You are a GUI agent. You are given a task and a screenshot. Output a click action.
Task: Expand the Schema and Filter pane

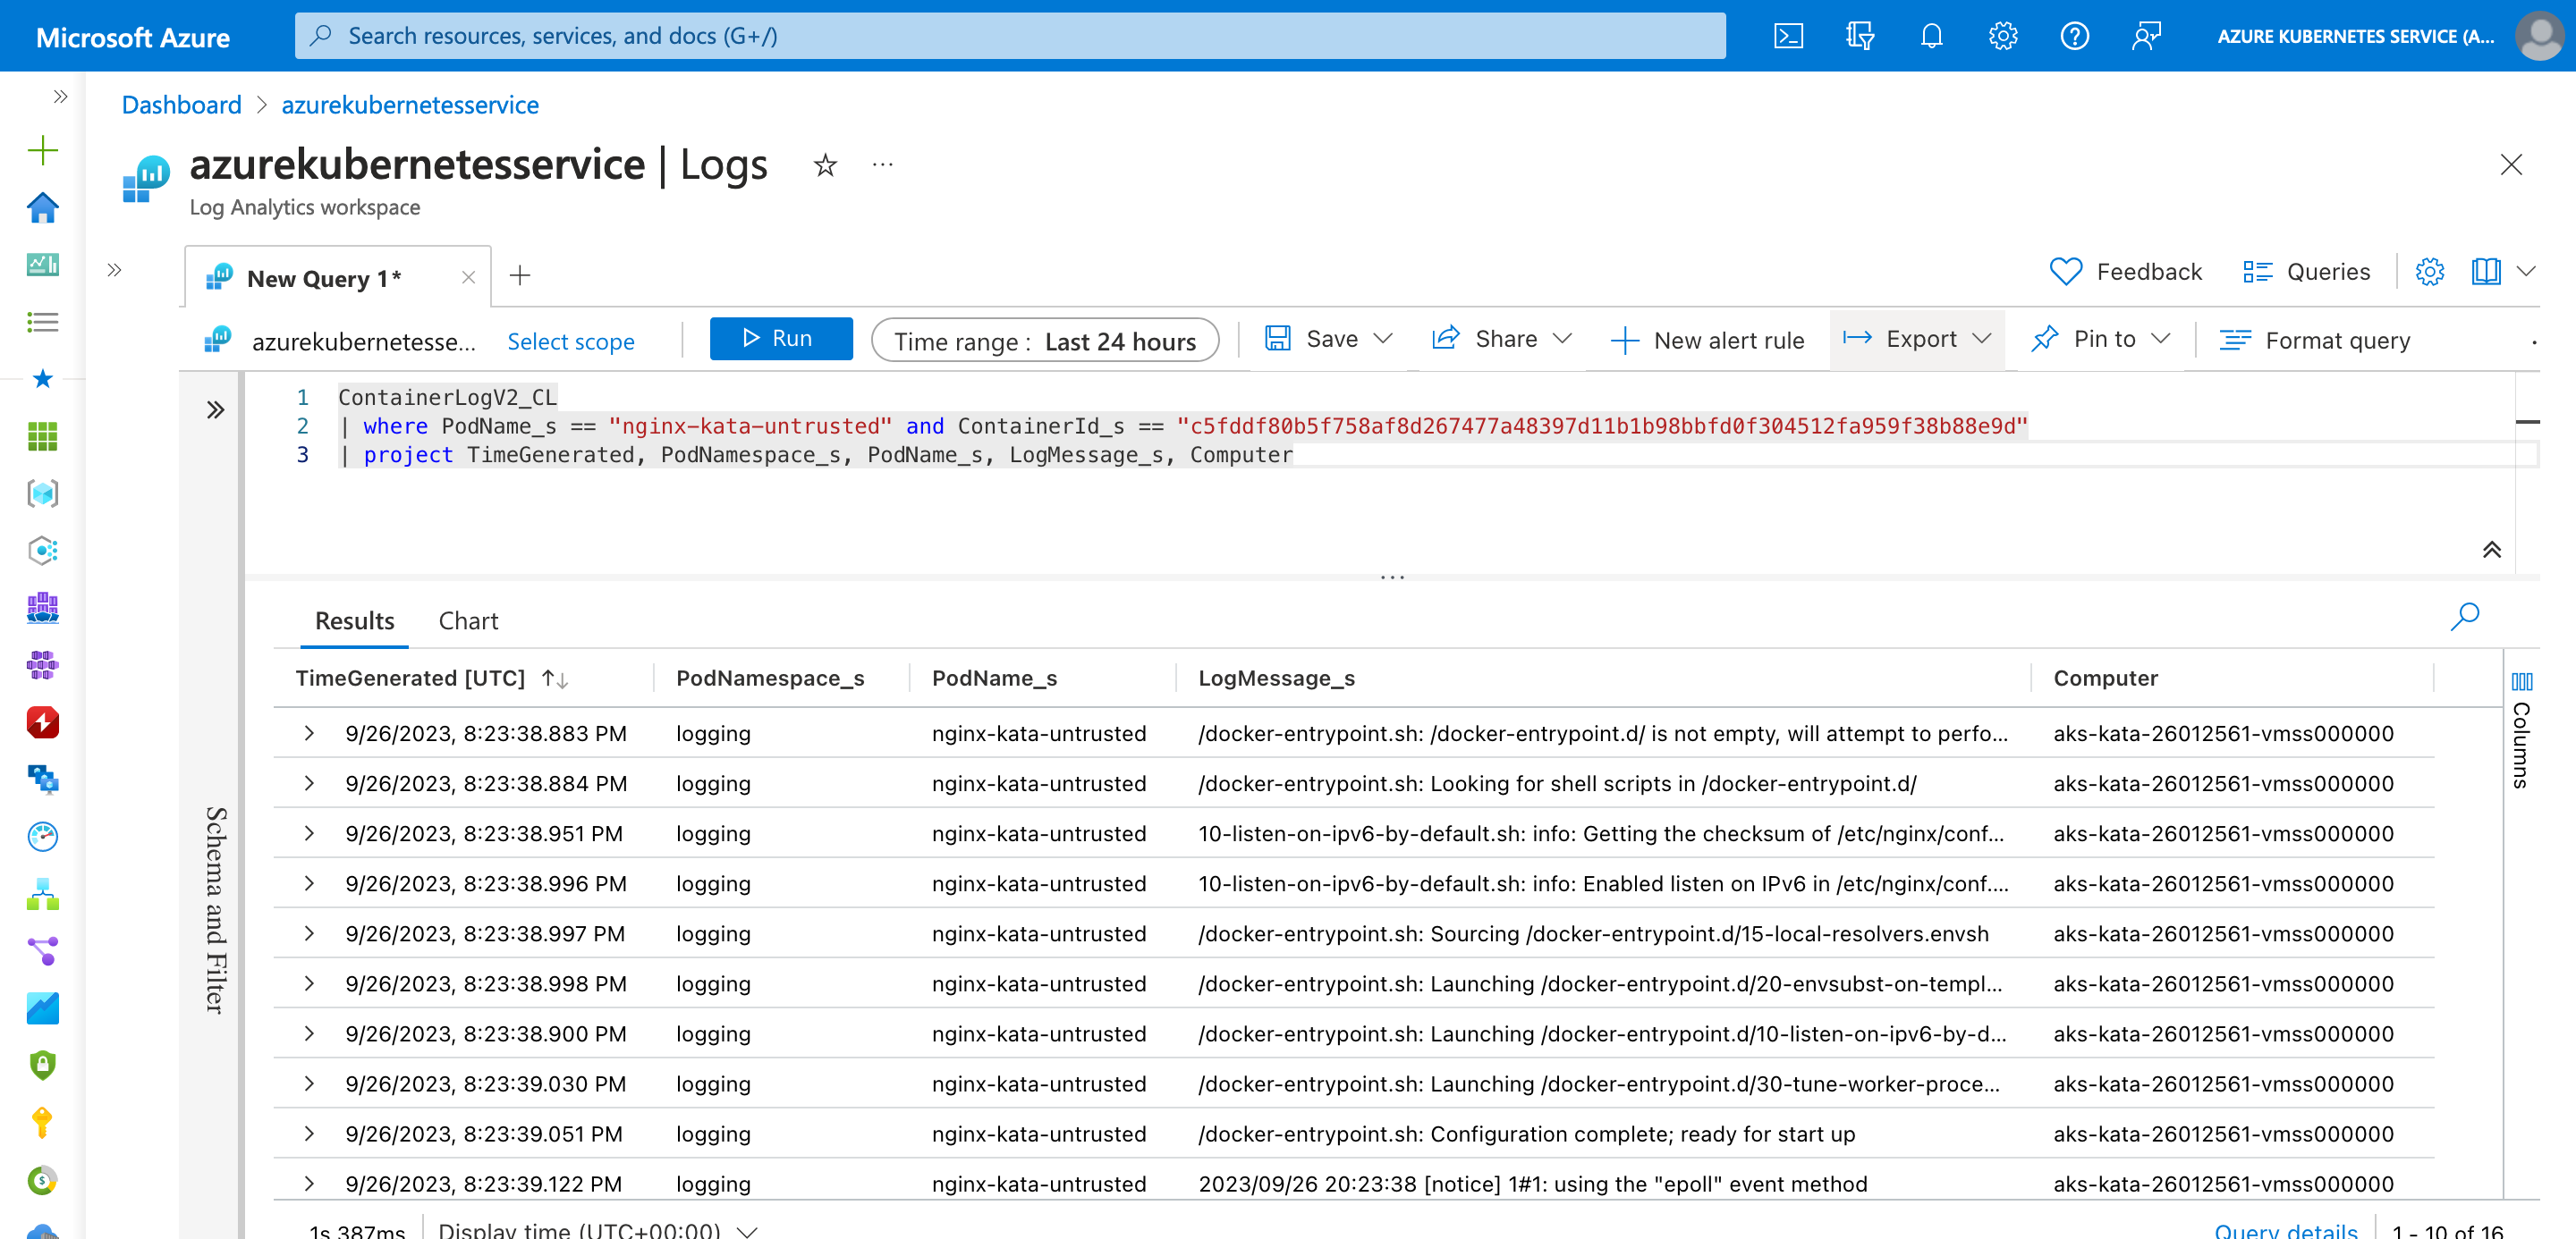215,409
